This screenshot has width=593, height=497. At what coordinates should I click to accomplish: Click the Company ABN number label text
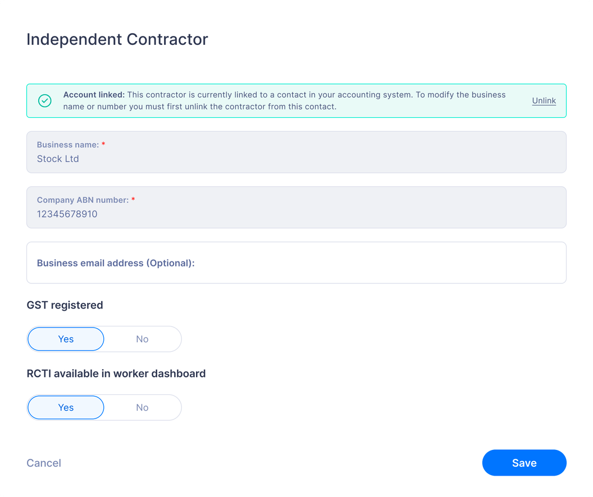click(x=83, y=200)
